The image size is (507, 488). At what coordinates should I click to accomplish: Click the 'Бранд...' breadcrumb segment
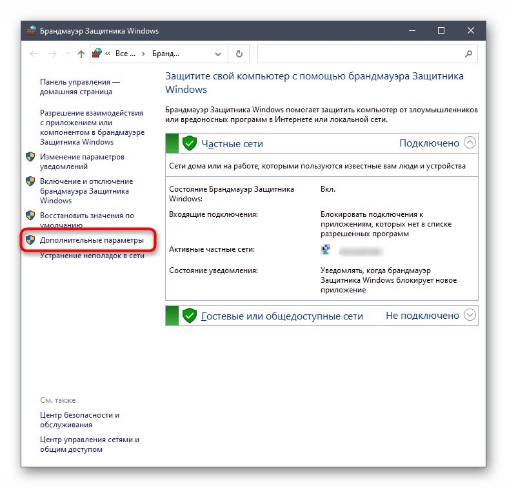pyautogui.click(x=166, y=54)
